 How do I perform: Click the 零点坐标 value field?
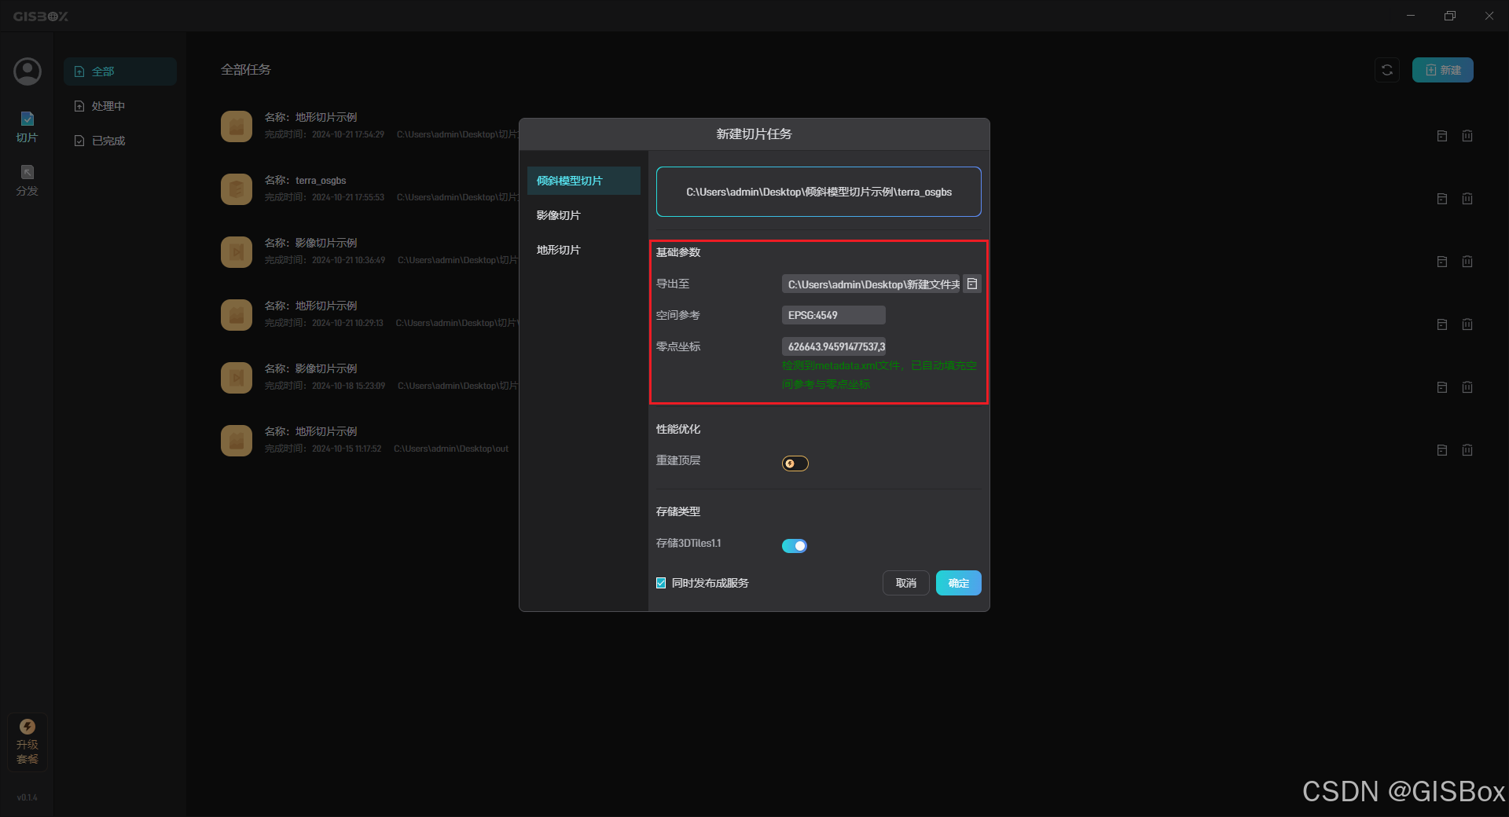pos(834,346)
